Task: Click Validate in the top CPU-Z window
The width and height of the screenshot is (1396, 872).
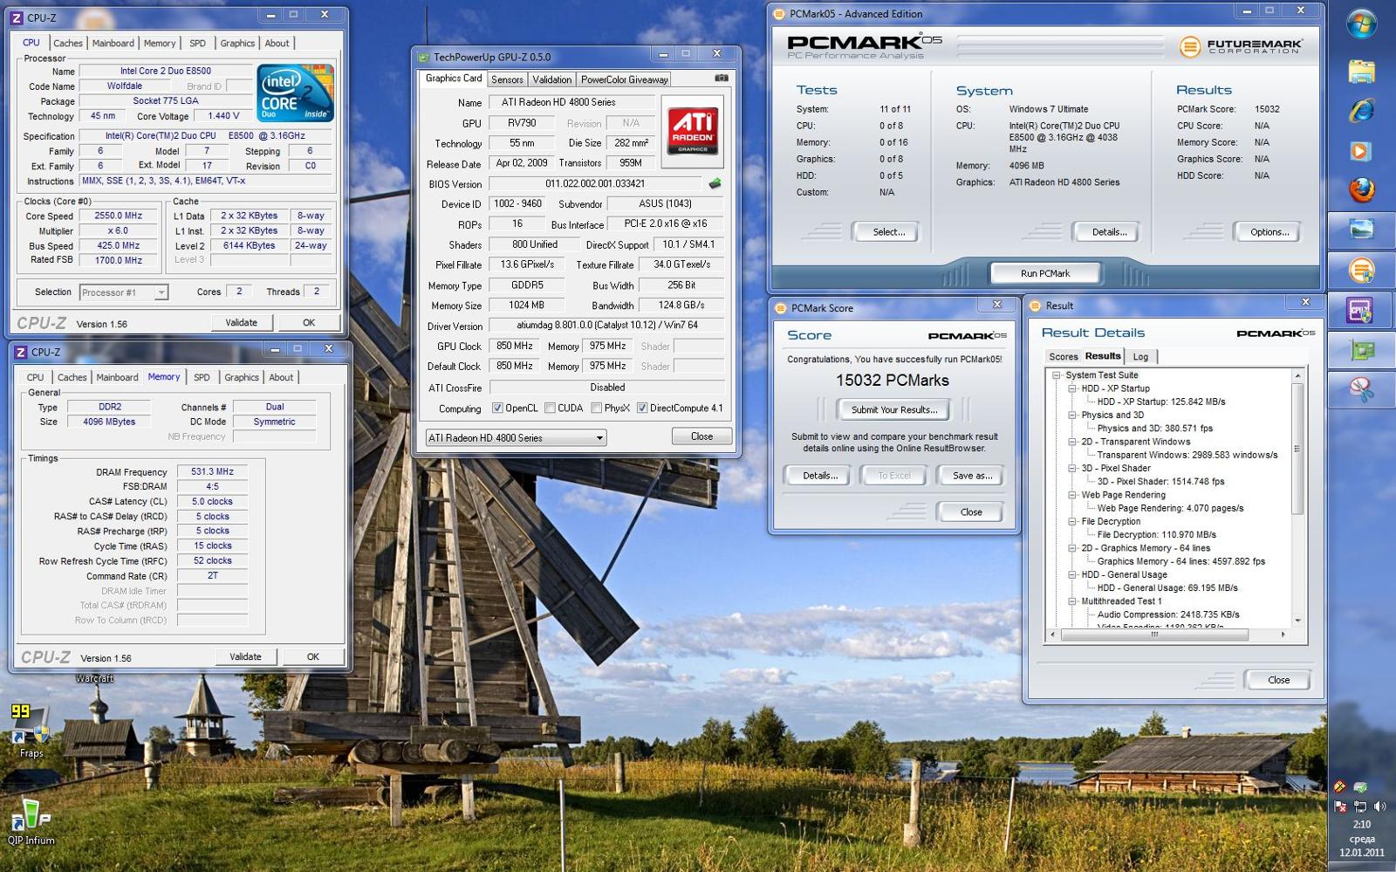Action: tap(242, 322)
